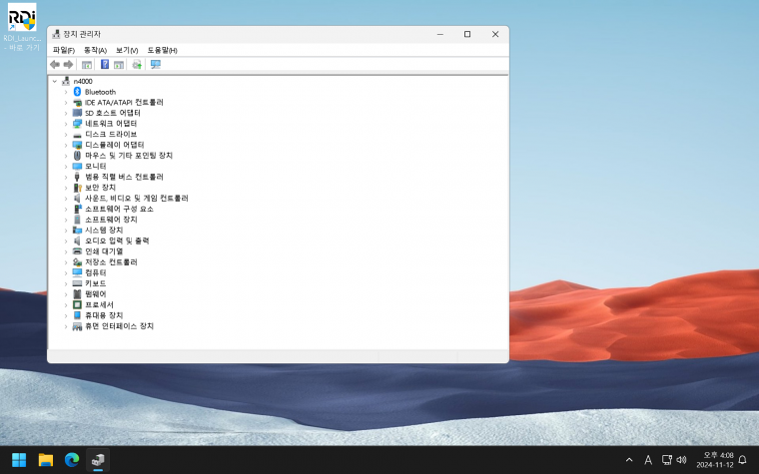Expand the IDE ATA/ATAPI 컨트롤러 node
Image resolution: width=759 pixels, height=474 pixels.
66,103
